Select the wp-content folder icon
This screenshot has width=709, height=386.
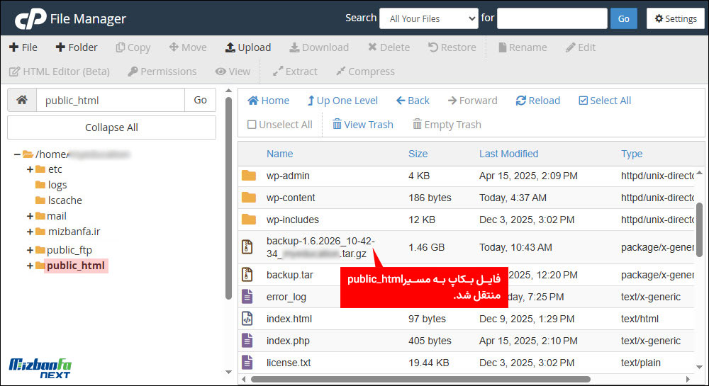pos(248,198)
